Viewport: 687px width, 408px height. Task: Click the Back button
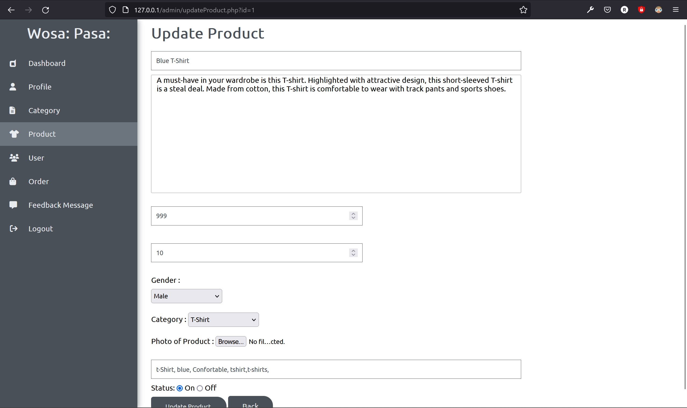pos(250,405)
